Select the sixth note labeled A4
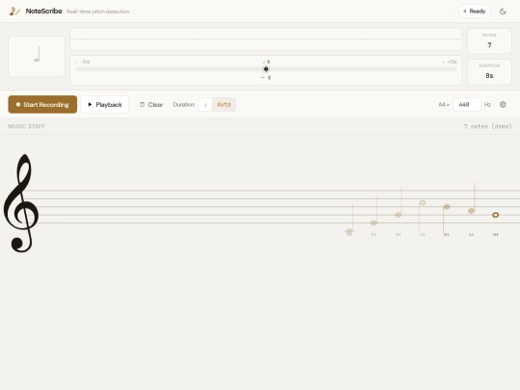Viewport: 520px width, 390px height. [x=471, y=211]
